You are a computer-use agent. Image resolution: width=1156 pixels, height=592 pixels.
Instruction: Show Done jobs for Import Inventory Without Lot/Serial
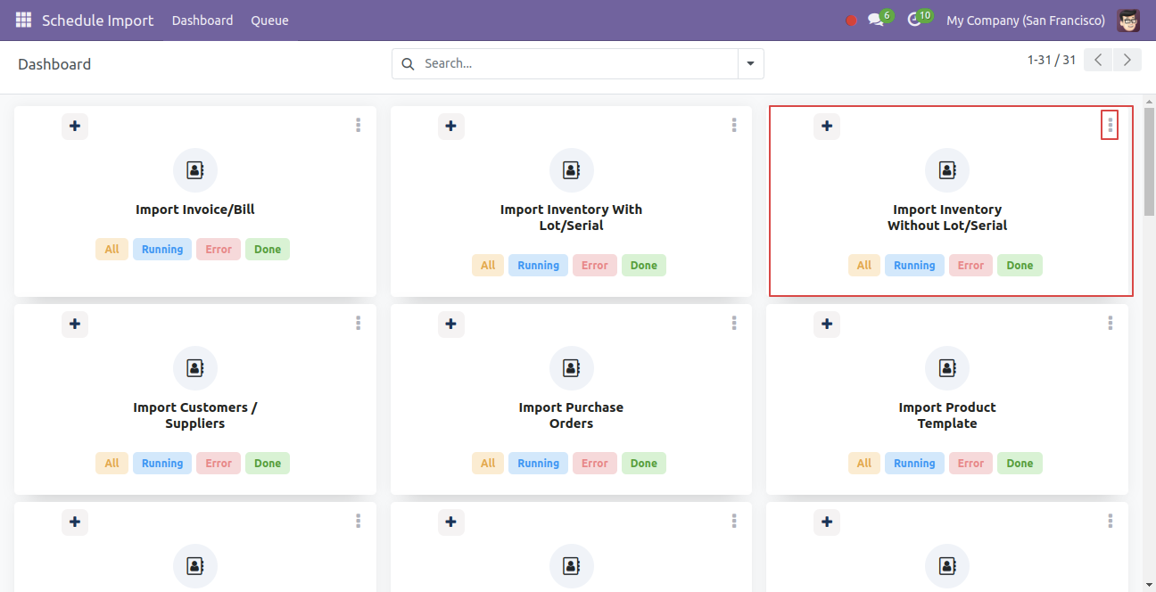[1020, 266]
